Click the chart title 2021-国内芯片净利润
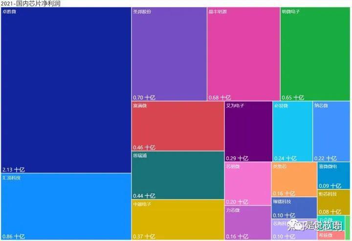The width and height of the screenshot is (352, 241). [x=30, y=3]
